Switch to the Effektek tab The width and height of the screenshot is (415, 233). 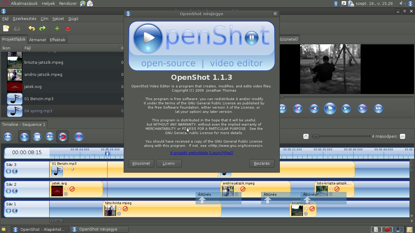point(57,40)
